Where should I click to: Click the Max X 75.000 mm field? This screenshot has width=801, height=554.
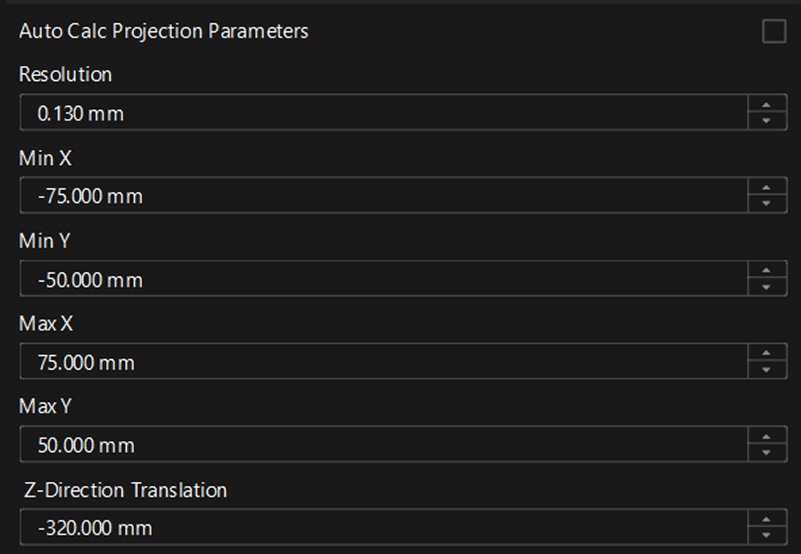click(x=384, y=361)
